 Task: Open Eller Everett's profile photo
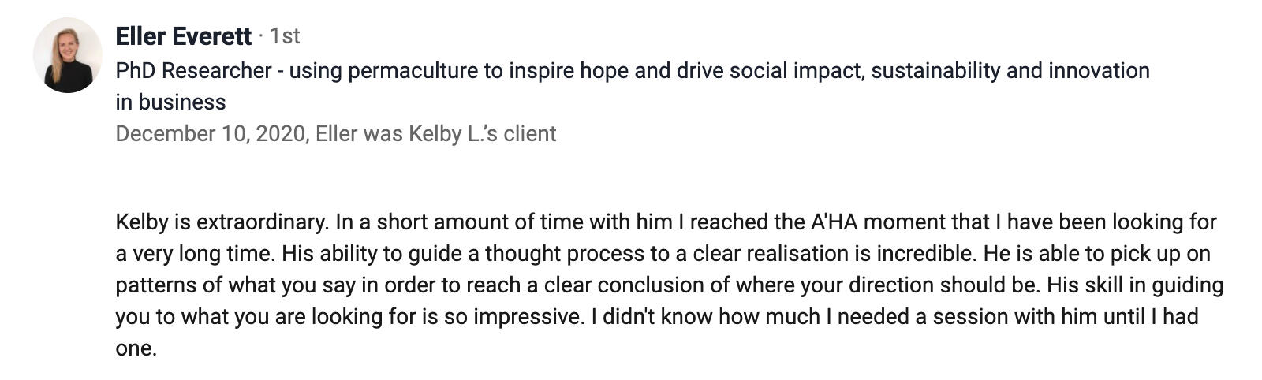point(68,55)
